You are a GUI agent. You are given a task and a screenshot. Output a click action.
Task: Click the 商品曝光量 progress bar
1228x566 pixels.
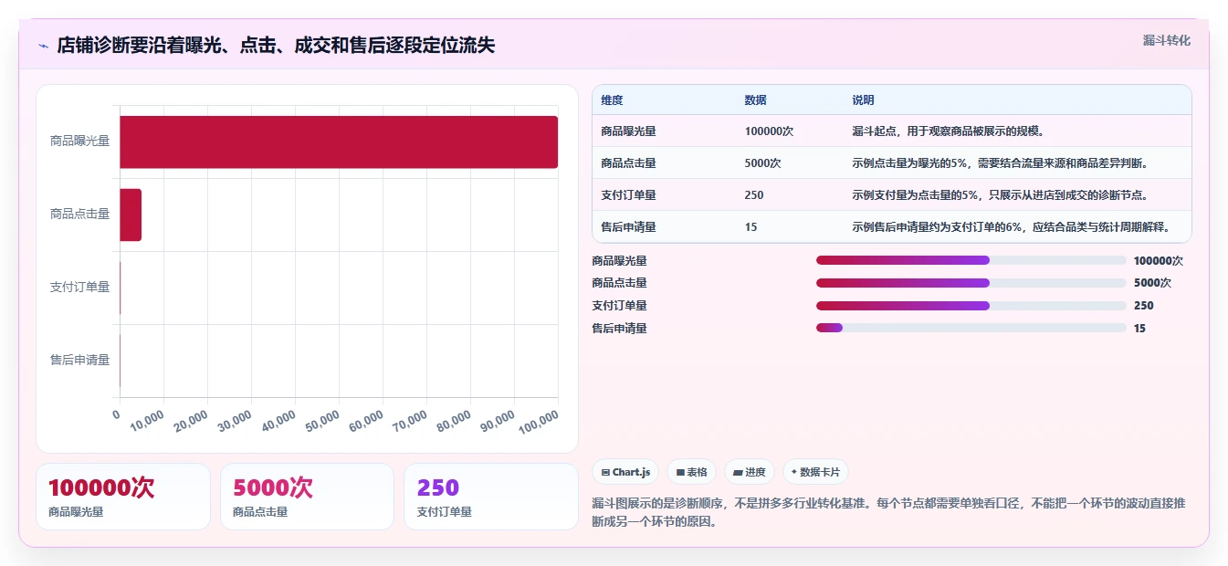coord(971,260)
